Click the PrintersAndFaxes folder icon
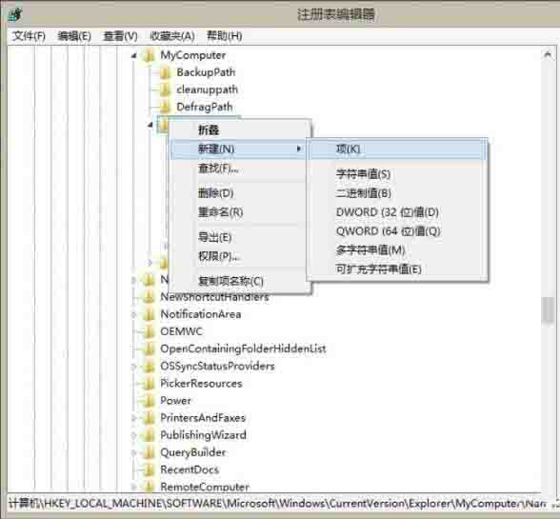This screenshot has height=519, width=560. click(x=149, y=418)
